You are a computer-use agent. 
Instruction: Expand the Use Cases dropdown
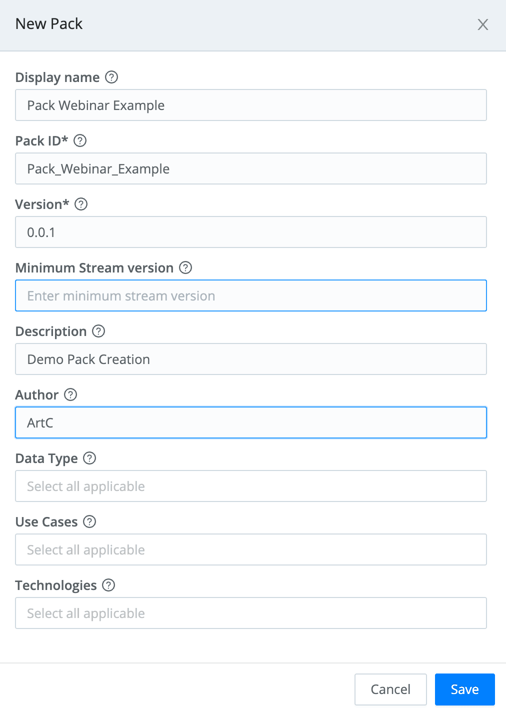point(251,550)
